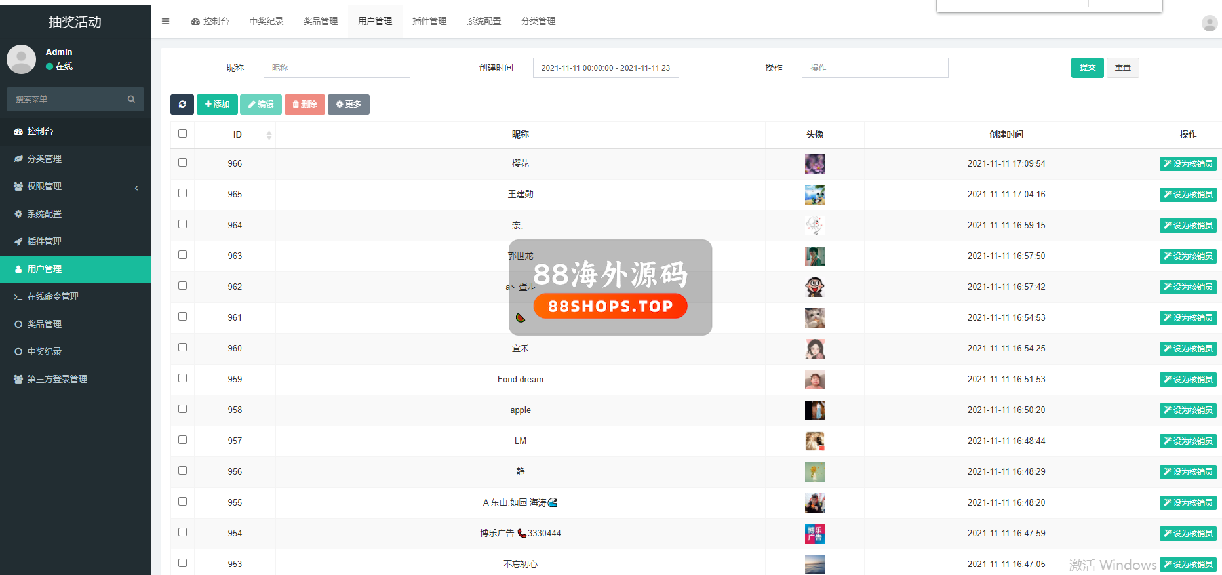This screenshot has height=575, width=1222.
Task: Open 插件管理 rocket item in sidebar
Action: (x=44, y=241)
